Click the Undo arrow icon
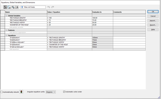This screenshot has height=99, width=161. [49, 7]
